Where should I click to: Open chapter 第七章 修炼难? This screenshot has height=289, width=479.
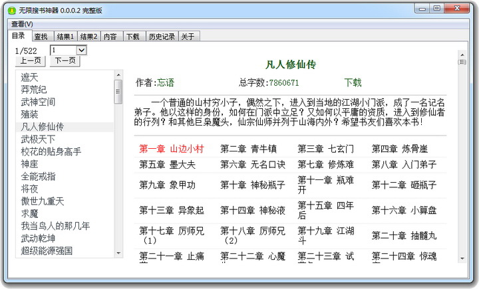(x=325, y=165)
